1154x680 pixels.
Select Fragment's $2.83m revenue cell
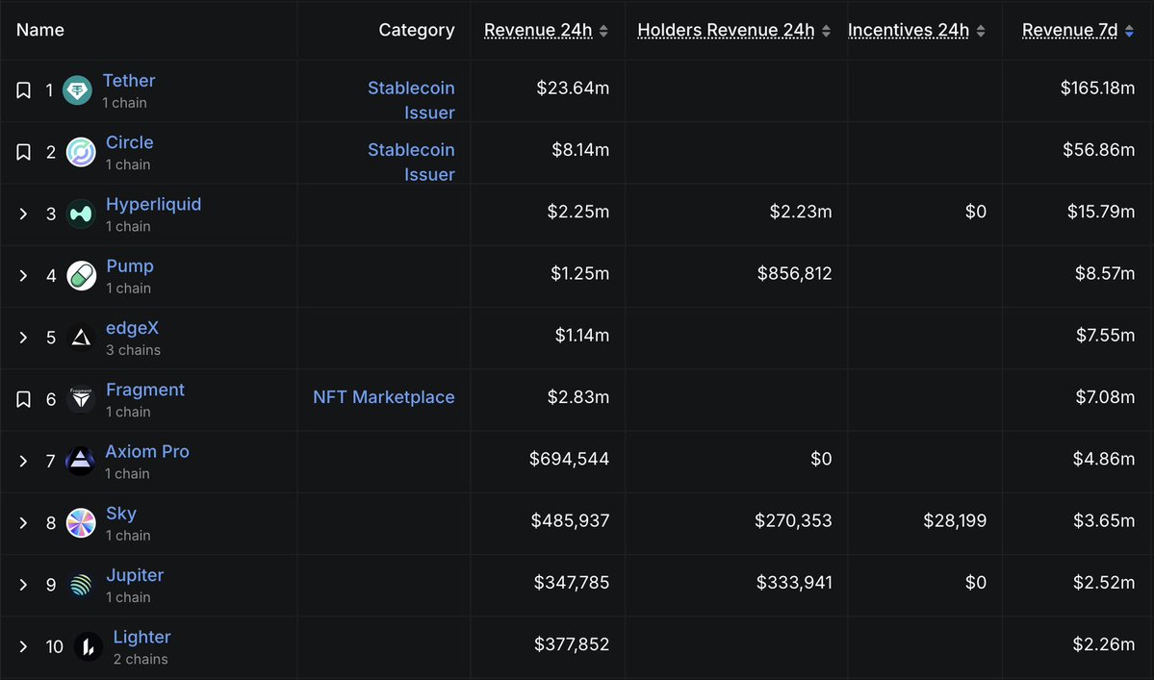[577, 397]
